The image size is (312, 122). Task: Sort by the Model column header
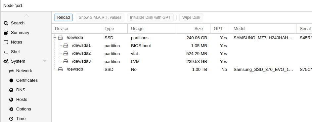tap(263, 29)
